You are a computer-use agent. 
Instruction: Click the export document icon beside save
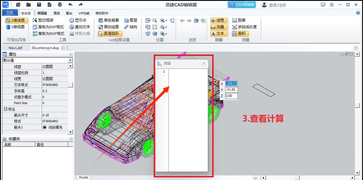(x=50, y=4)
